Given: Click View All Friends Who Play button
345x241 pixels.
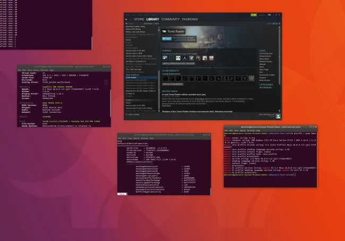Looking at the screenshot, I should 178,63.
